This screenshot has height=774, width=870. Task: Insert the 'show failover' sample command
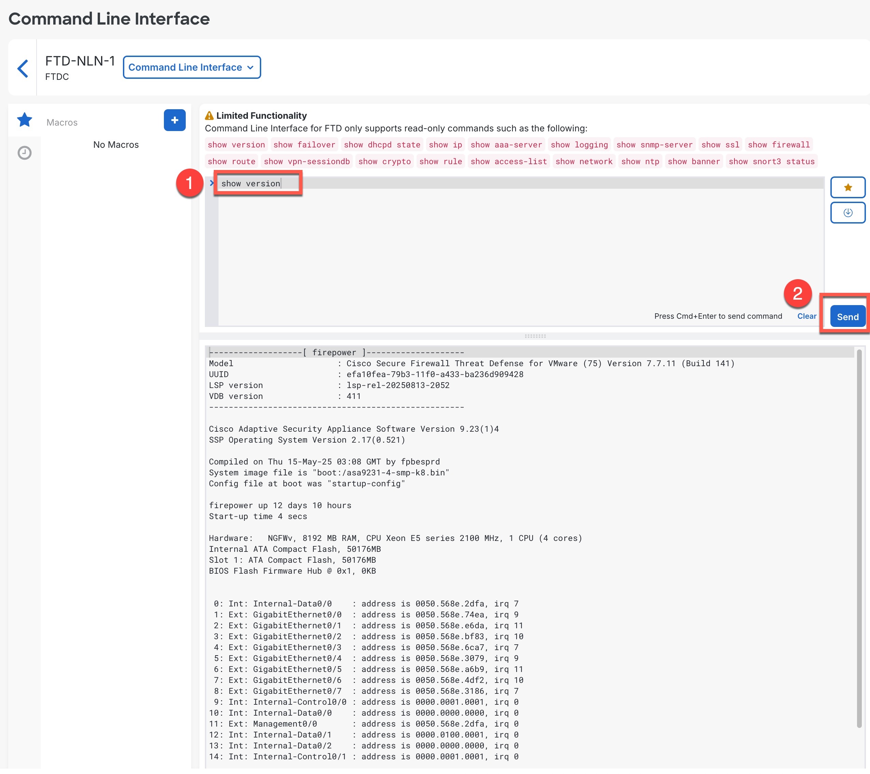tap(304, 145)
